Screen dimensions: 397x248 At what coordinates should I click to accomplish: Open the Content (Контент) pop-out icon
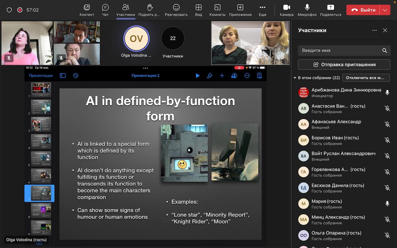pos(87,7)
